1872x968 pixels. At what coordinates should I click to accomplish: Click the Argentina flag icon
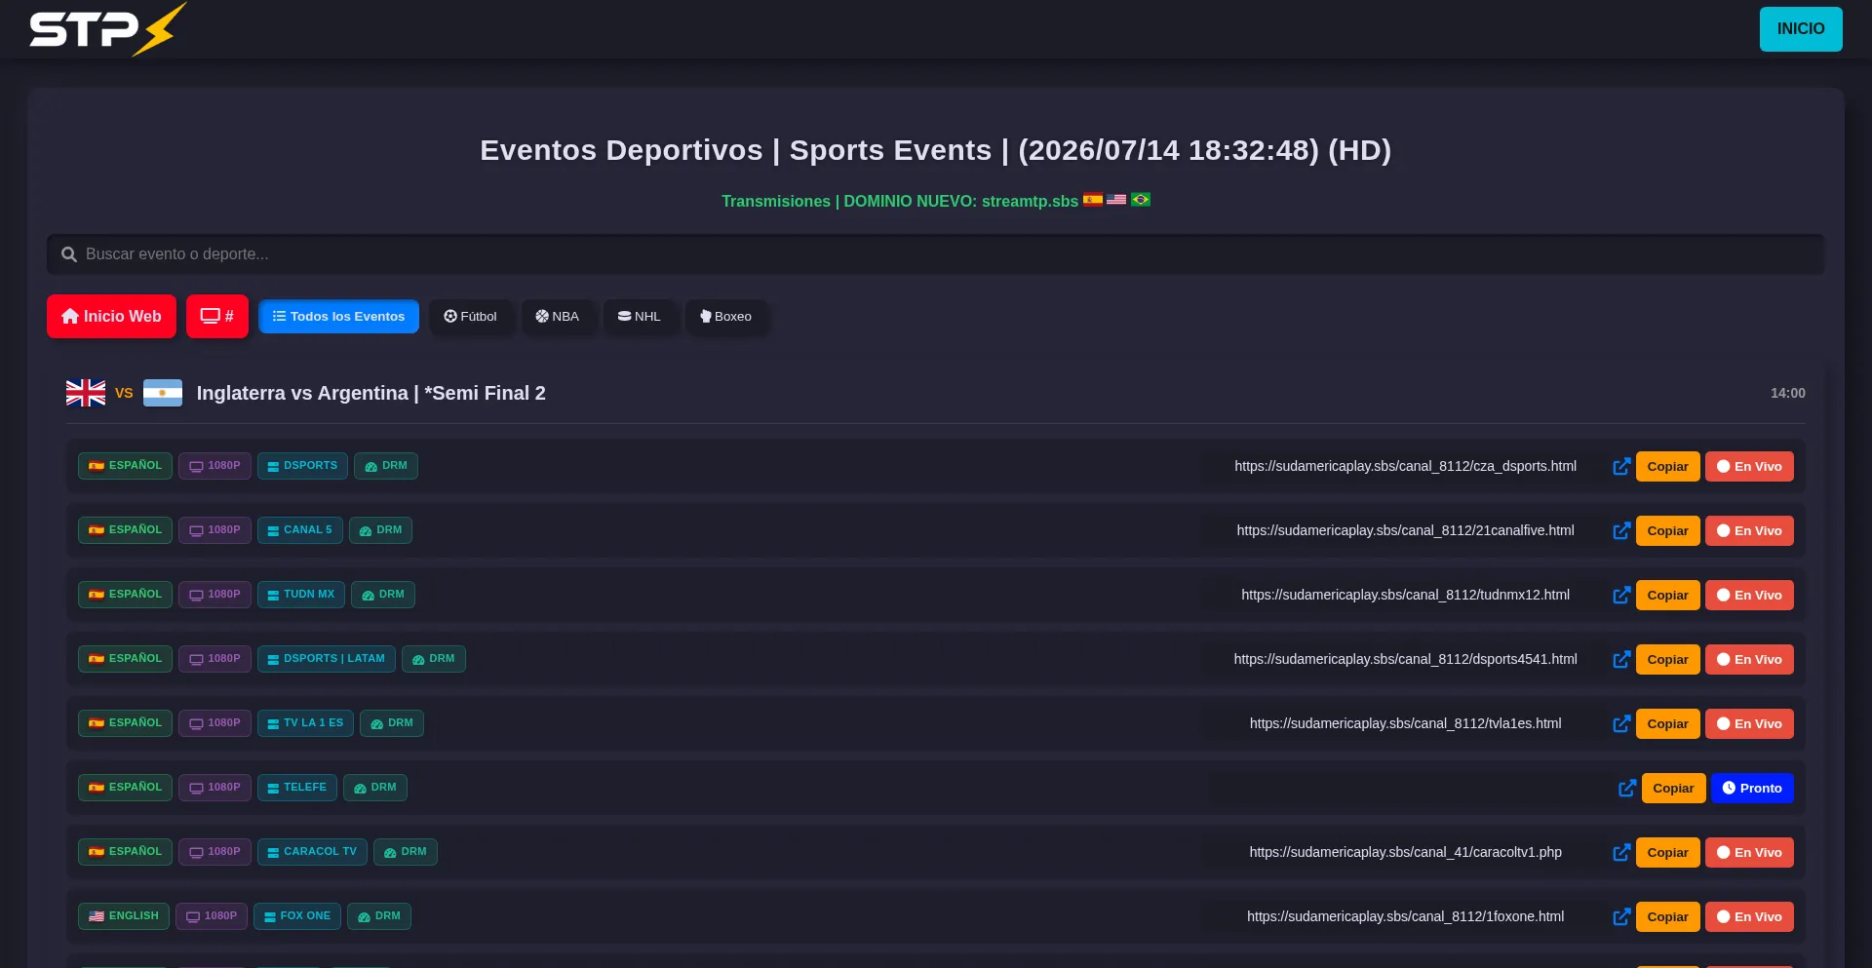163,393
